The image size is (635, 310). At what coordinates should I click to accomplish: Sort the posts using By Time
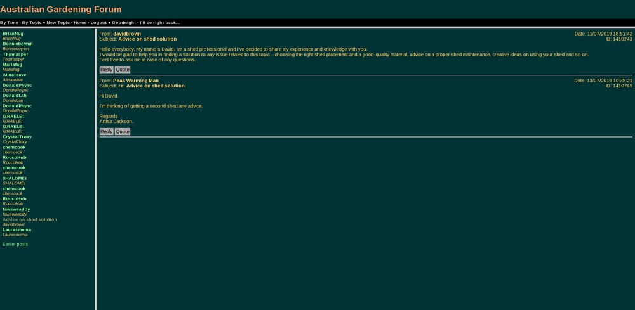[x=9, y=23]
